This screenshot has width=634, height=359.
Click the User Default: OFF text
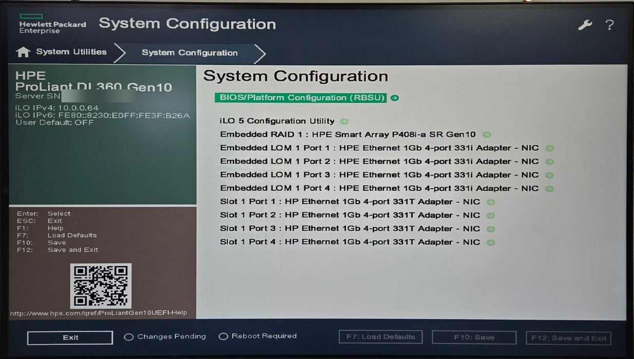[55, 123]
